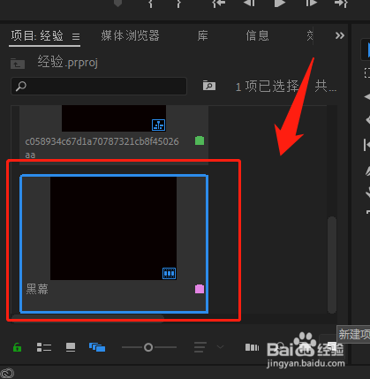Toggle the green project write-lock icon
Image resolution: width=370 pixels, height=379 pixels.
tap(17, 347)
